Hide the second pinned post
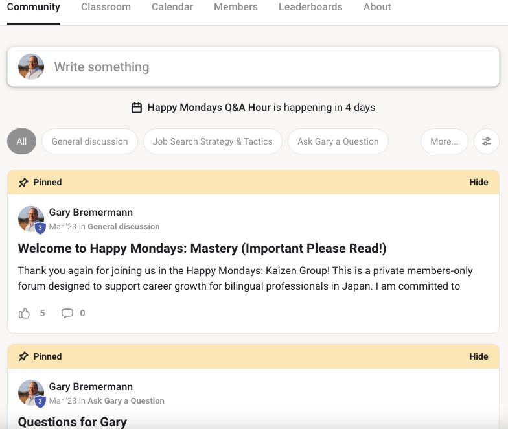The height and width of the screenshot is (429, 508). 478,356
